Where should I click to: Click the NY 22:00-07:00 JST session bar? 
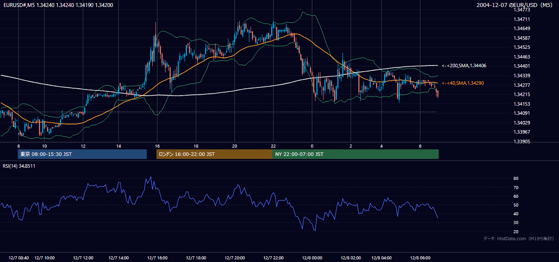tap(356, 154)
